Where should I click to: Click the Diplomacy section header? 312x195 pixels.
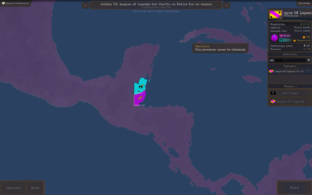(x=290, y=66)
